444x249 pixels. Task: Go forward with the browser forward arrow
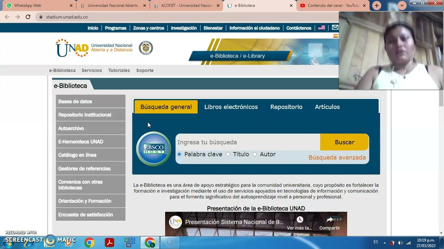18,17
